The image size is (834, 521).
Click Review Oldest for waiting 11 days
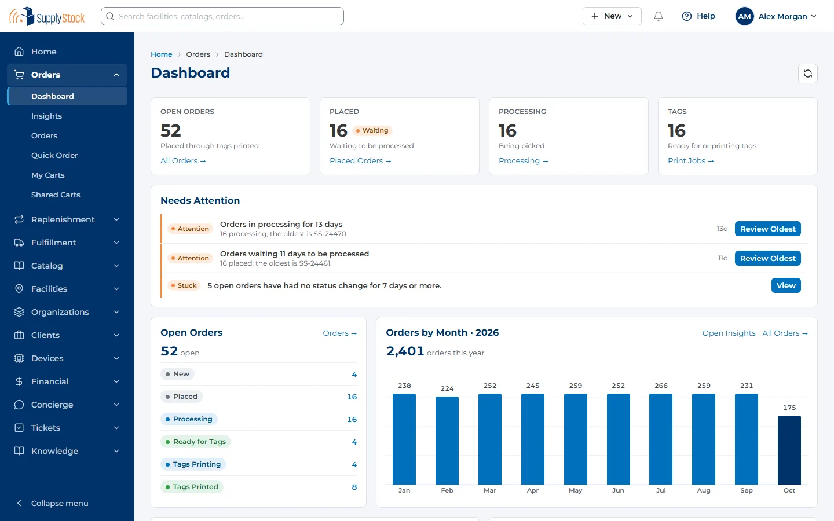tap(767, 258)
